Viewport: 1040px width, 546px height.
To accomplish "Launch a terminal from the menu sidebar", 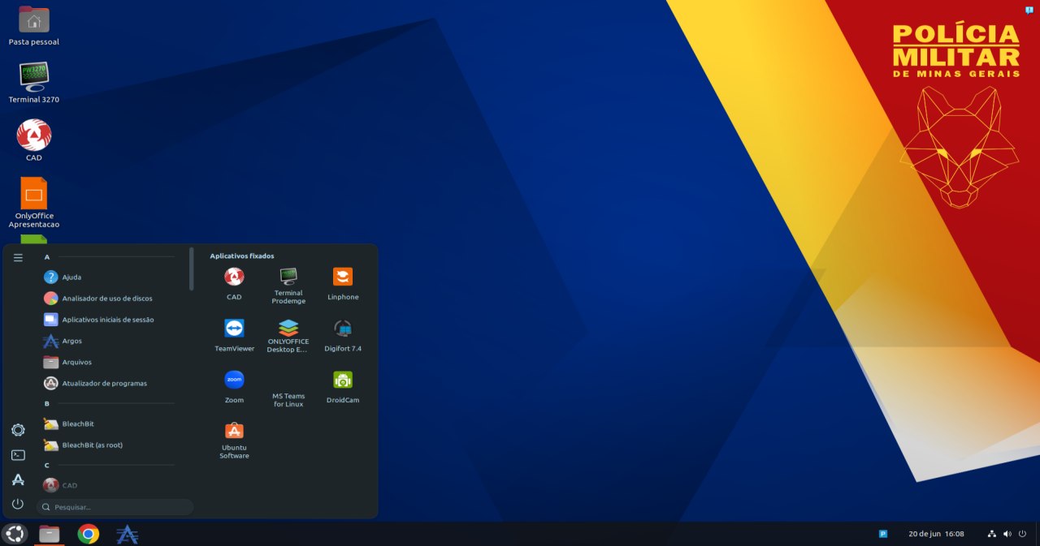I will [18, 455].
